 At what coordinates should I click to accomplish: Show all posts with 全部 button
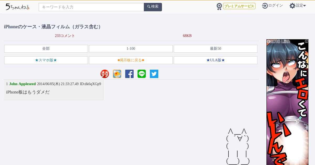[46, 49]
